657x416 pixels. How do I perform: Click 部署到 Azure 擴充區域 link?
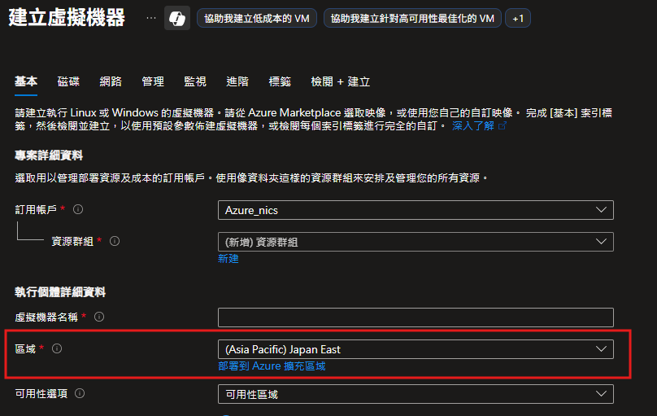pos(272,366)
